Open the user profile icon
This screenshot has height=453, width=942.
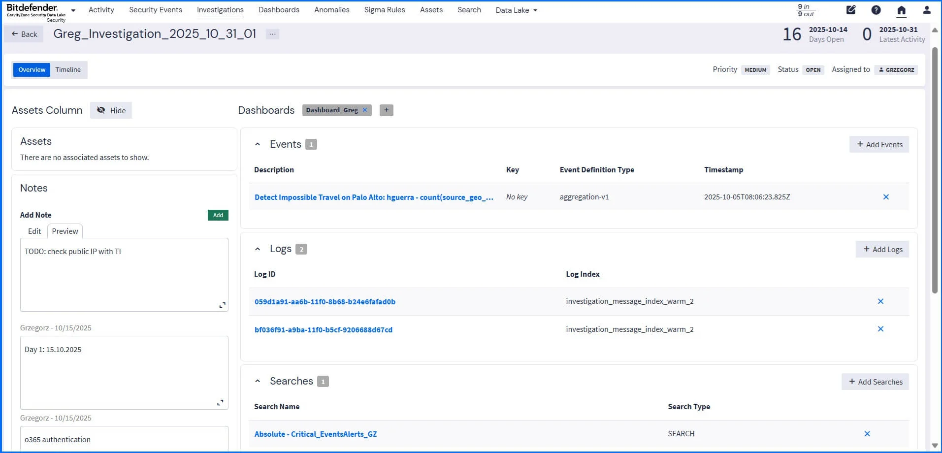[927, 10]
